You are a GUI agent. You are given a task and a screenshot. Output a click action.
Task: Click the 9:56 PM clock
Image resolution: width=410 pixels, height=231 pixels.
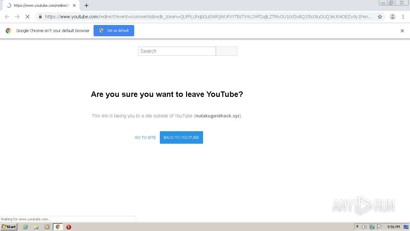[x=393, y=227]
